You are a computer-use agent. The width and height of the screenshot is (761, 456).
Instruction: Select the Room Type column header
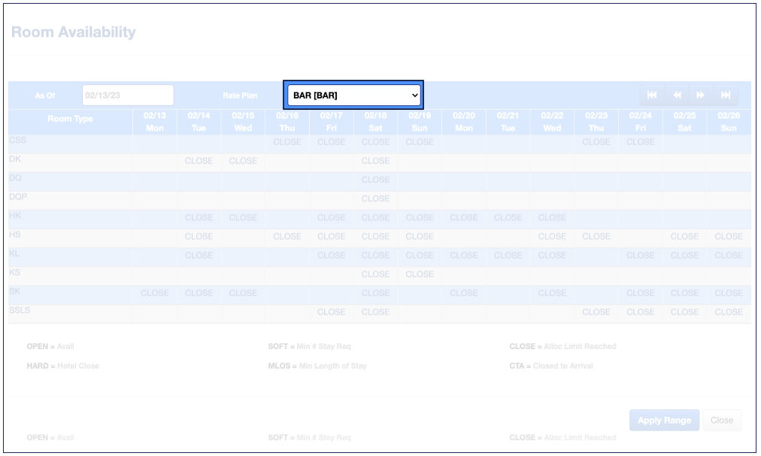click(x=70, y=119)
